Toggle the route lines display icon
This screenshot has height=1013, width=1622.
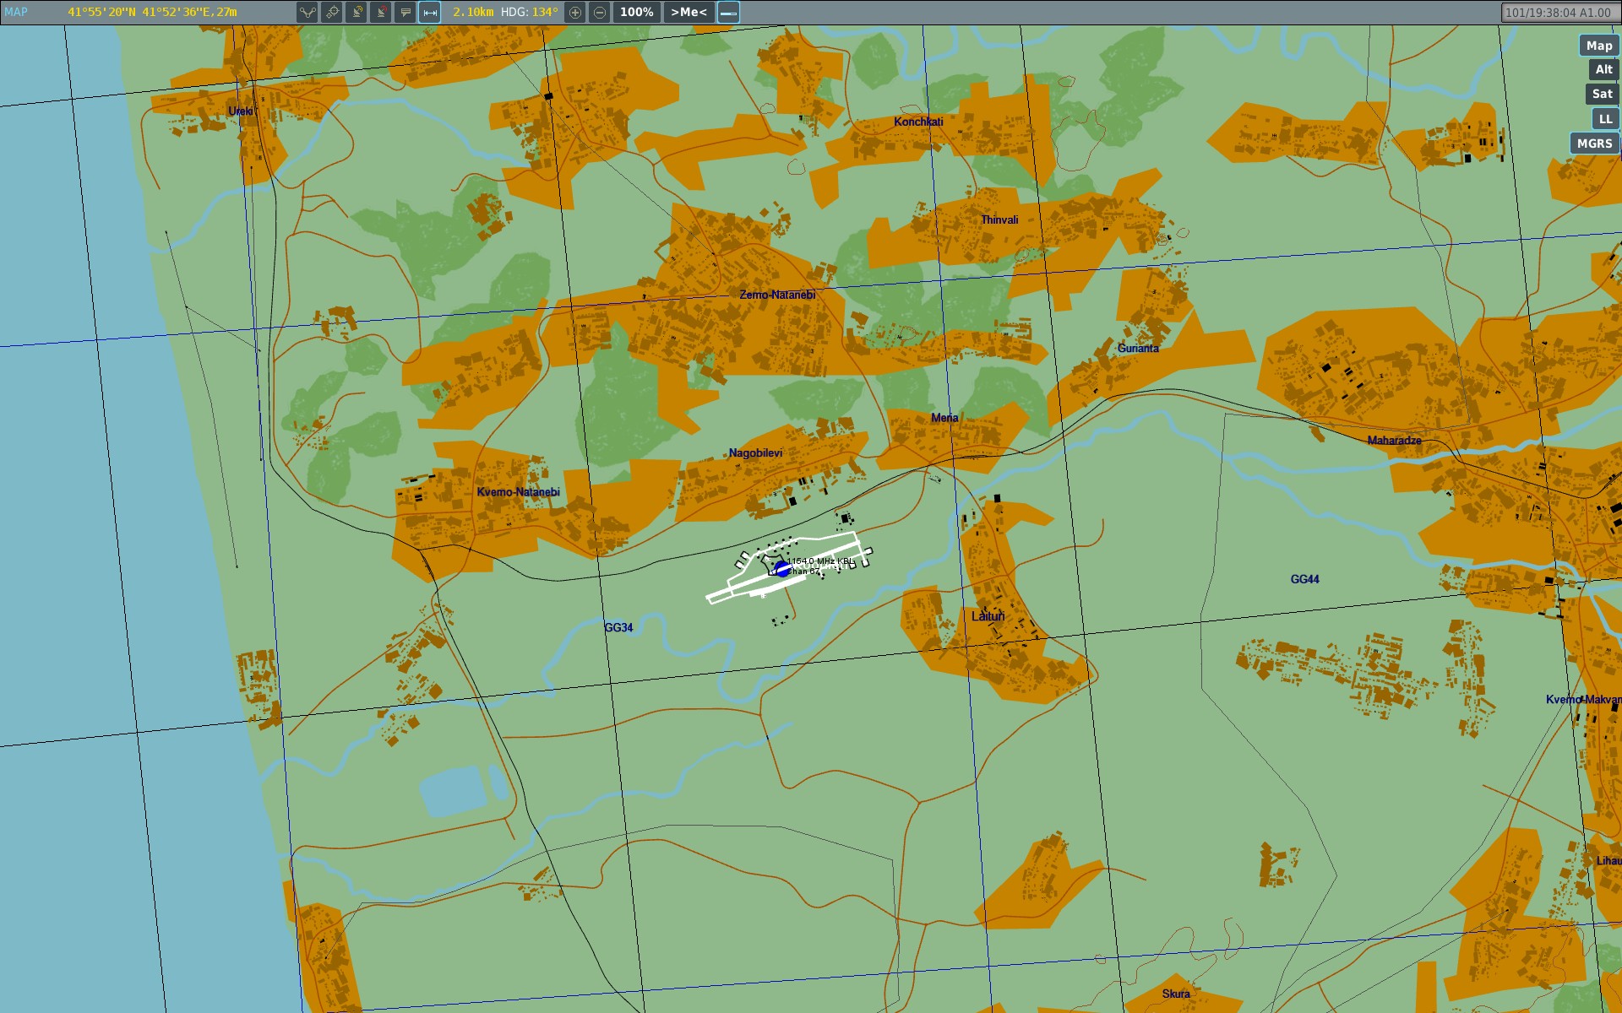(x=308, y=12)
